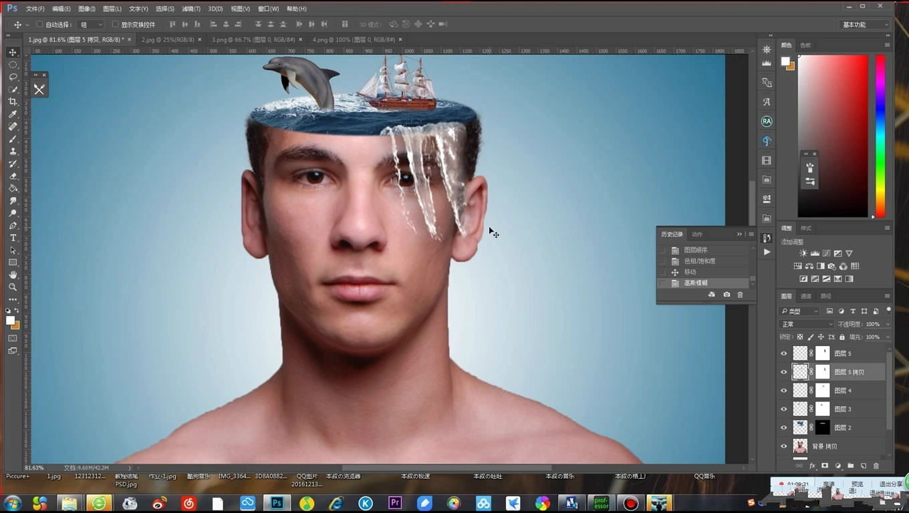Select the Zoom tool in the toolbar
Viewport: 909px width, 513px height.
point(13,287)
